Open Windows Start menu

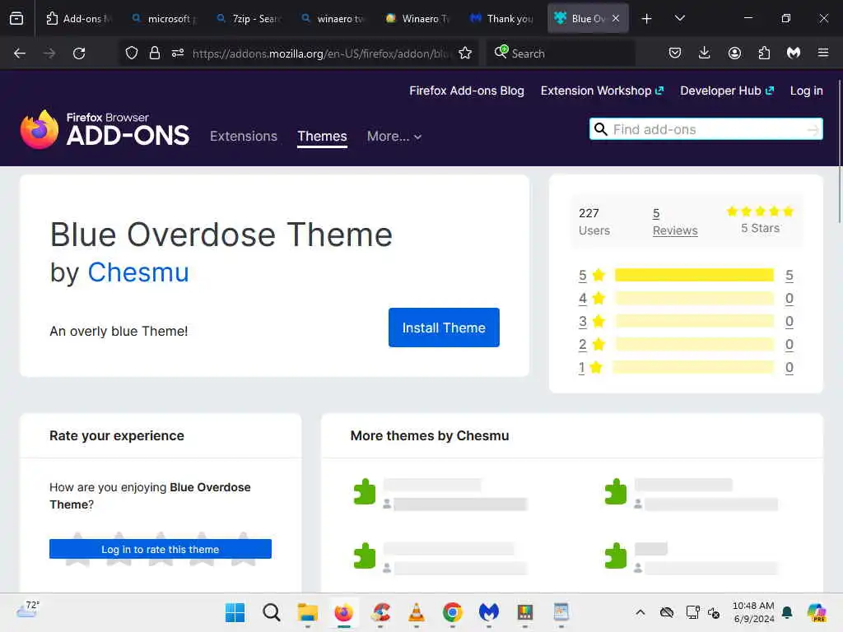[x=235, y=612]
